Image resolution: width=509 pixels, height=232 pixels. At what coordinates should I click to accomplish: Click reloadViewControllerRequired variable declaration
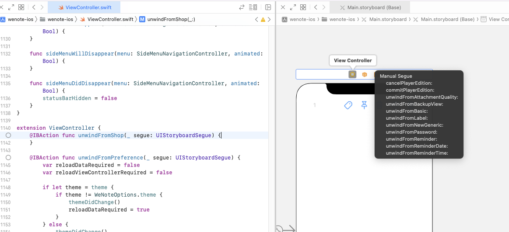coord(107,173)
